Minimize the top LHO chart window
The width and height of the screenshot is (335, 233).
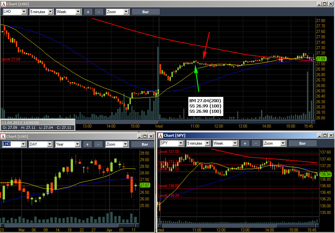pyautogui.click(x=319, y=4)
